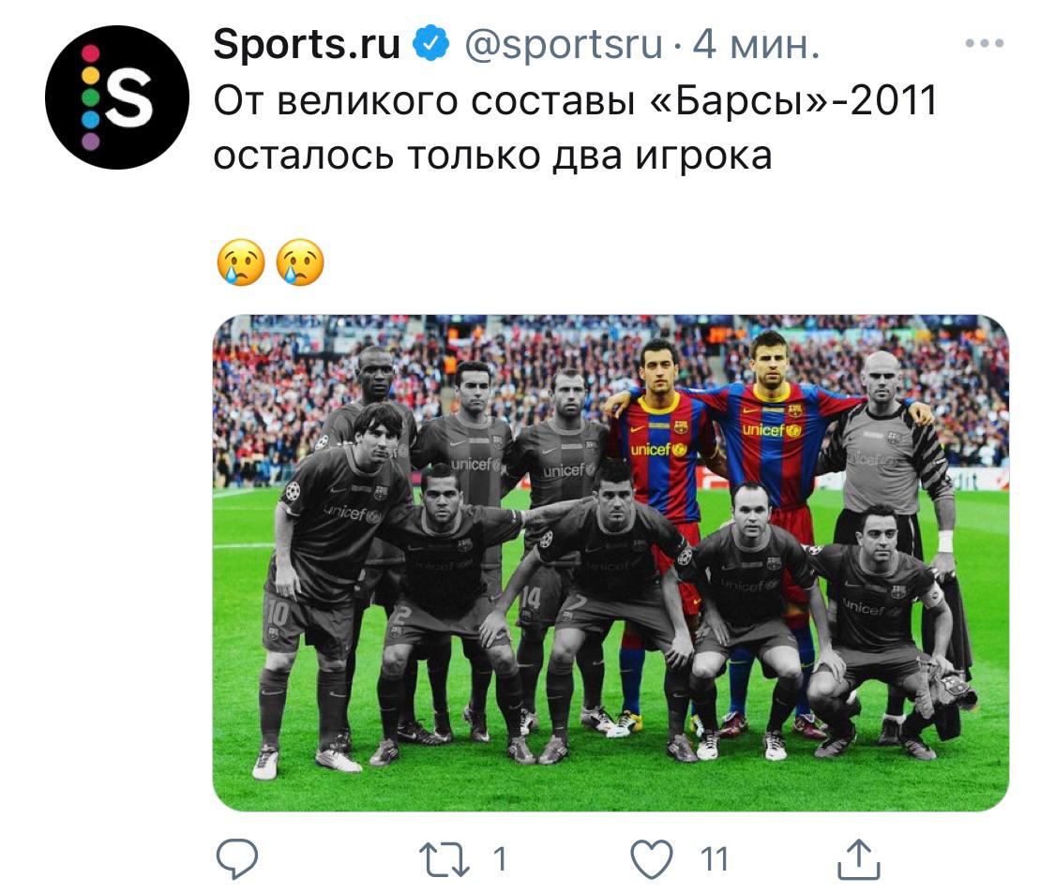Screen dimensions: 1055x893
Task: Retweet the post using the arrows icon
Action: (x=445, y=859)
